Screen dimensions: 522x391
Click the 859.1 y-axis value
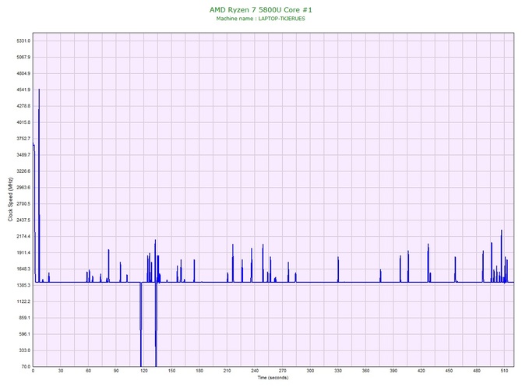[x=24, y=318]
